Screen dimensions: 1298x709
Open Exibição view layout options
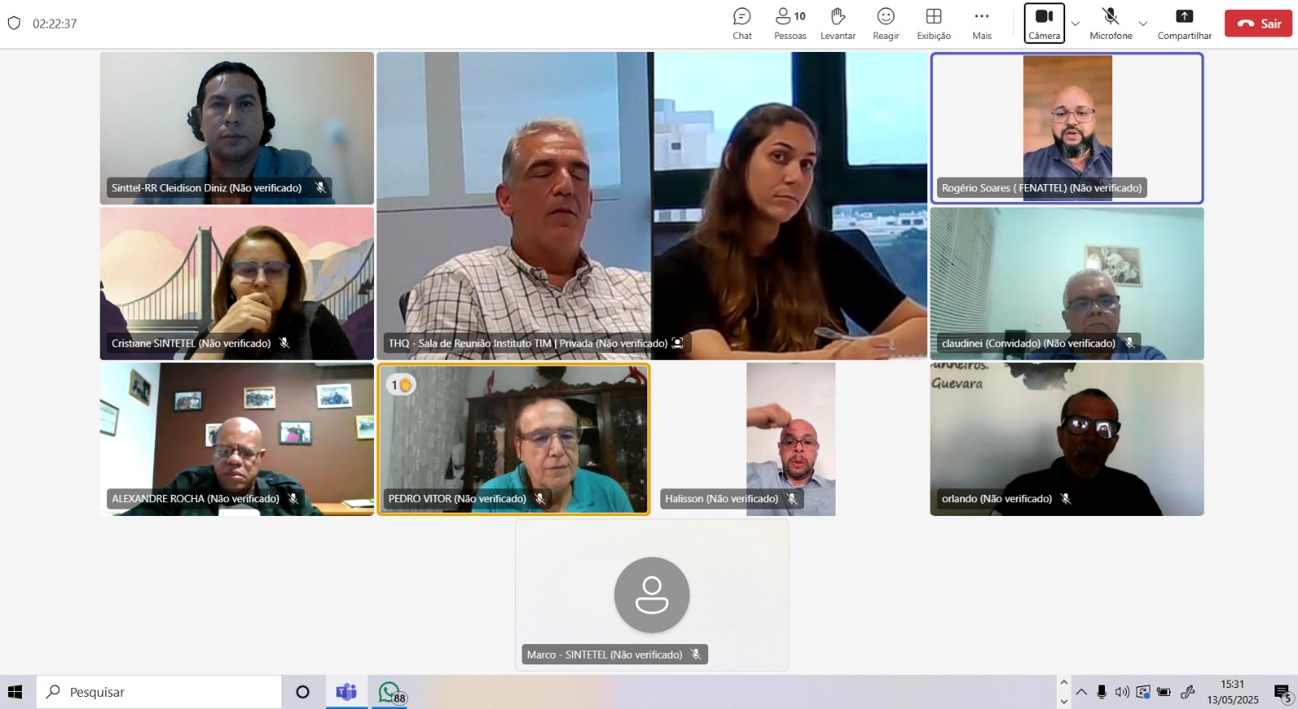tap(933, 24)
